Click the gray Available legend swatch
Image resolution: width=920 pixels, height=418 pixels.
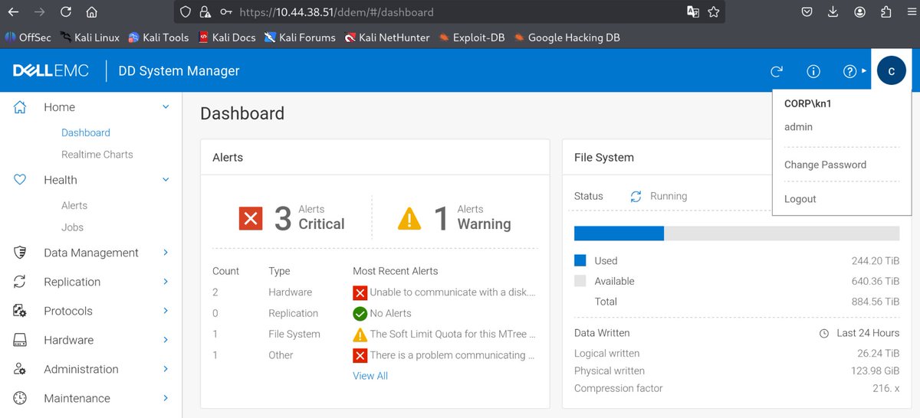[x=580, y=281]
